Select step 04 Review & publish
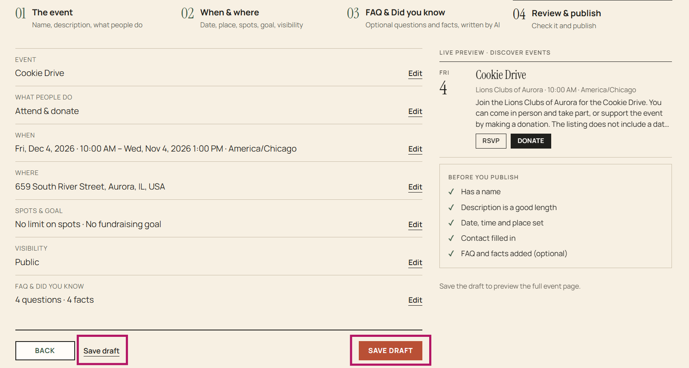 pos(557,19)
